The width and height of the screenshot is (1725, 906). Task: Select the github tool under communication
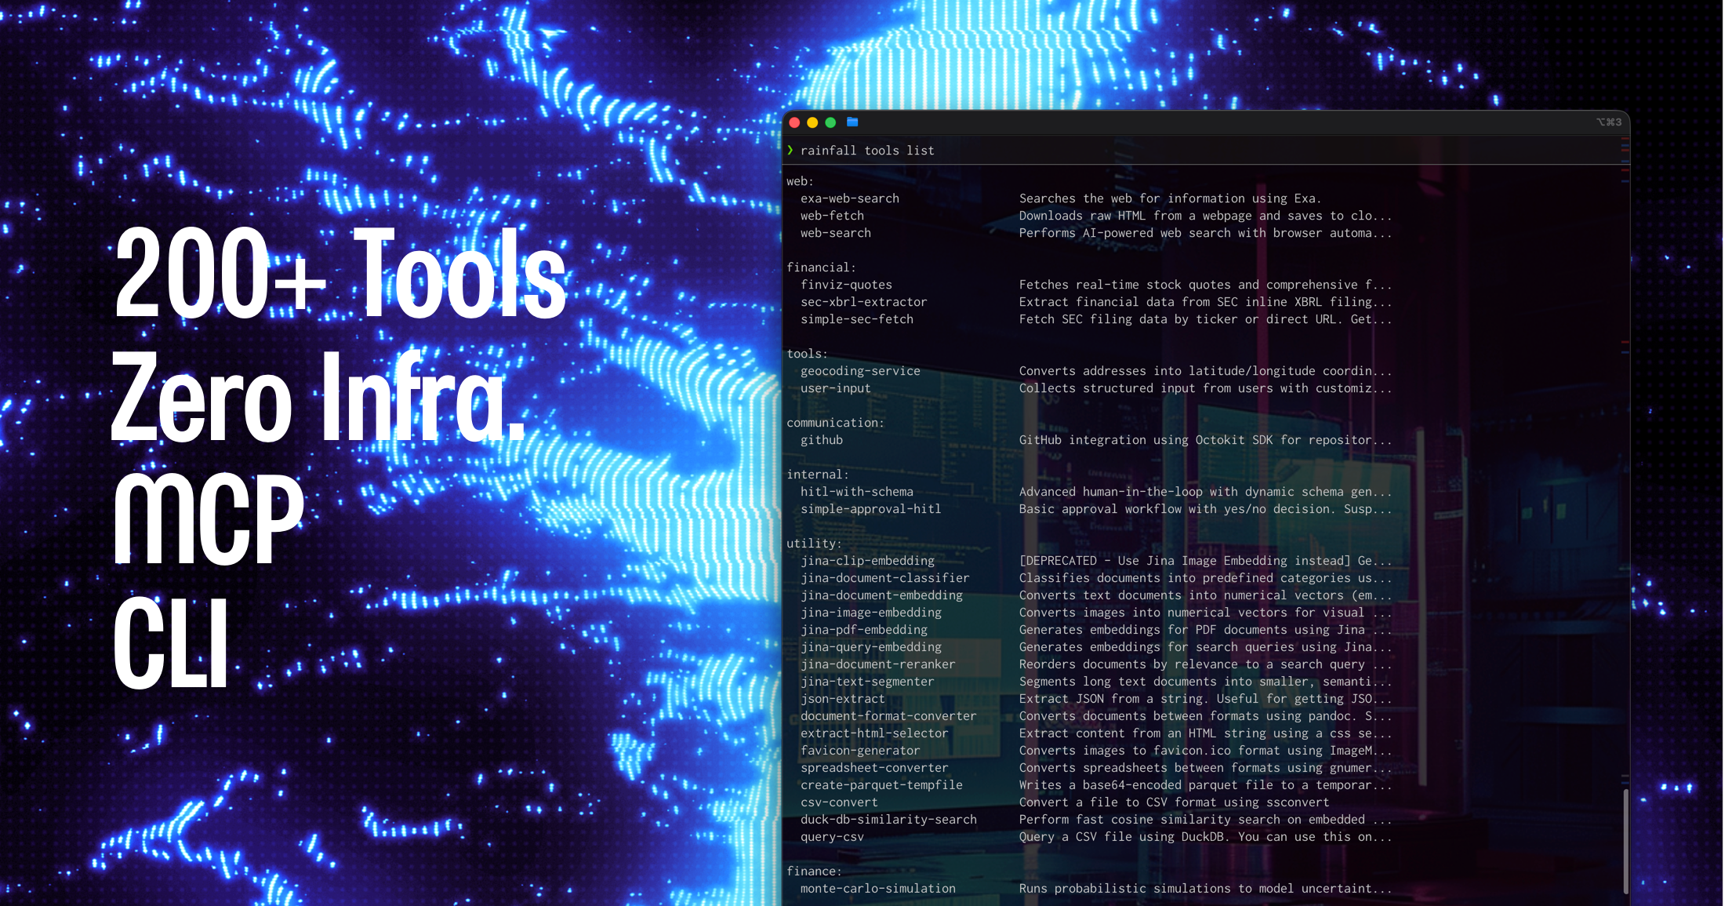822,440
